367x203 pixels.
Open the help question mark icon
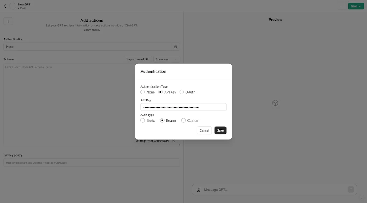click(361, 198)
